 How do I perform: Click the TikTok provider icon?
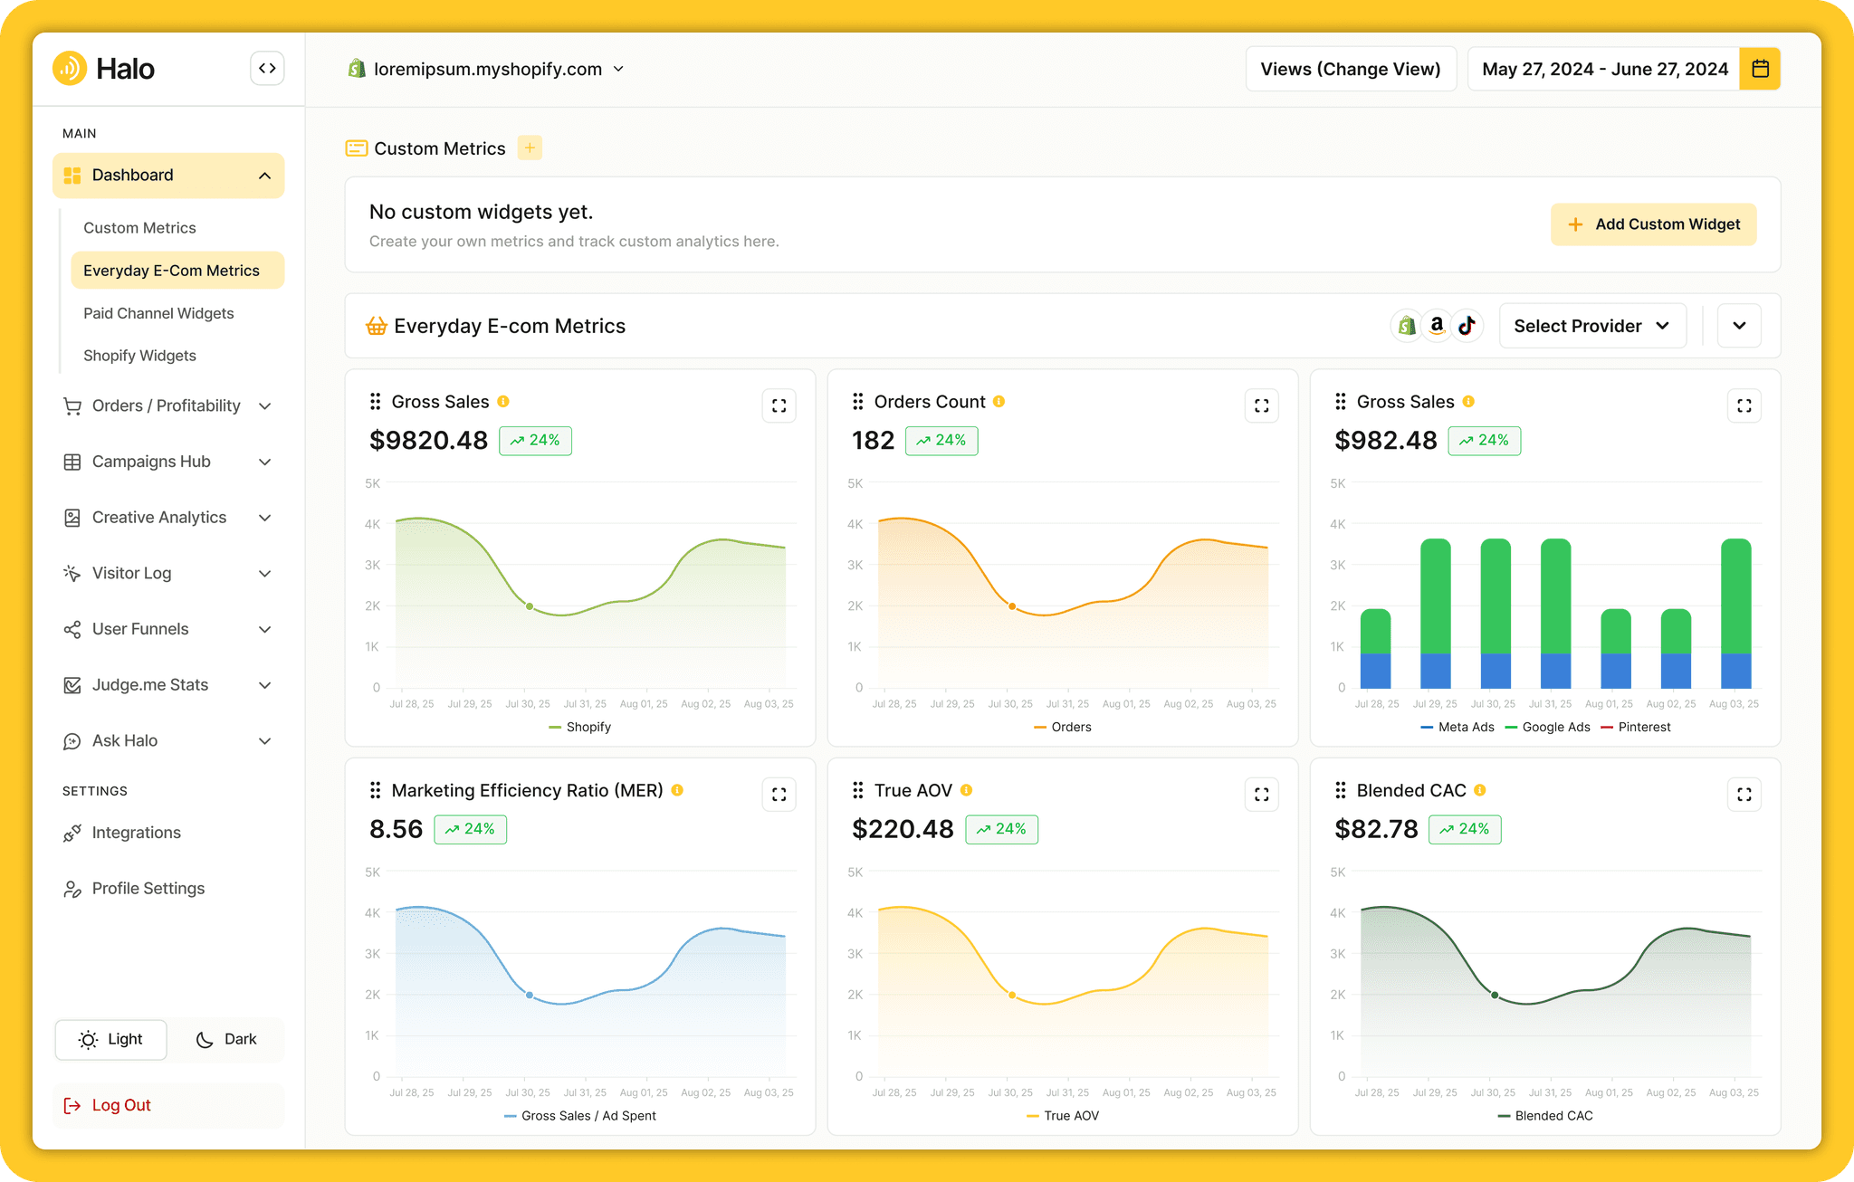click(1467, 326)
